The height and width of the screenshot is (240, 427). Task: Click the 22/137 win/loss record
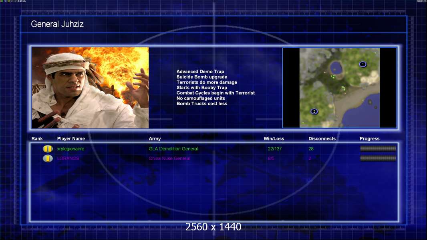[x=274, y=149]
